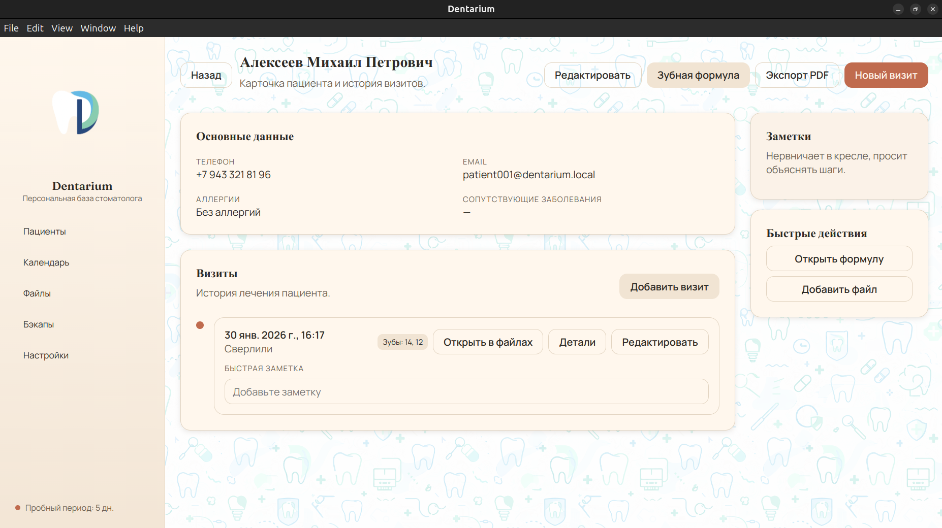
Task: Click Добавить визит in the visits panel
Action: click(x=669, y=286)
